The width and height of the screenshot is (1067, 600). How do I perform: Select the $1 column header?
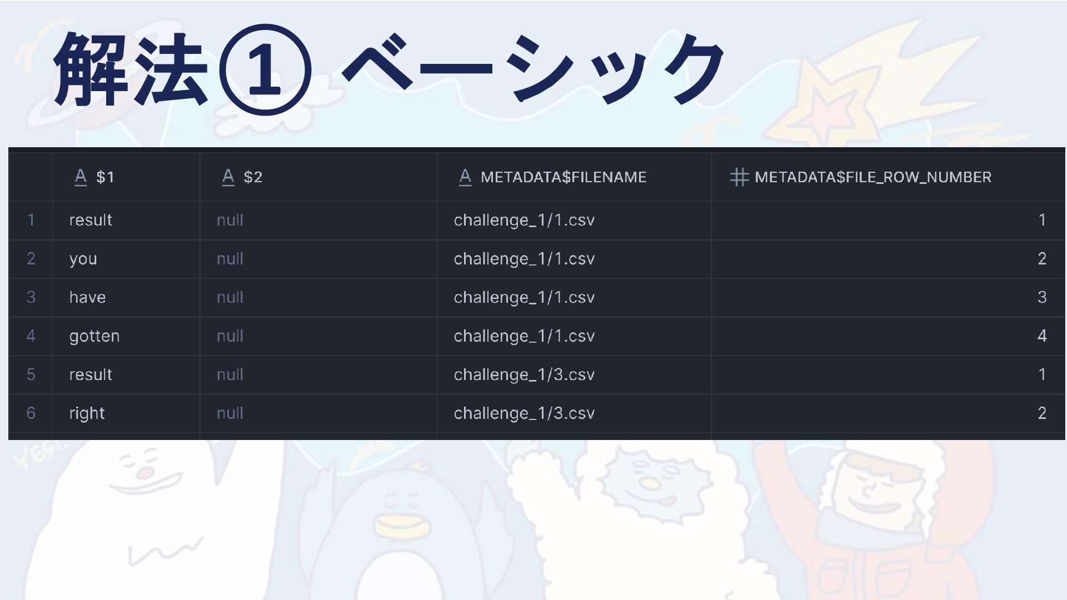[126, 177]
